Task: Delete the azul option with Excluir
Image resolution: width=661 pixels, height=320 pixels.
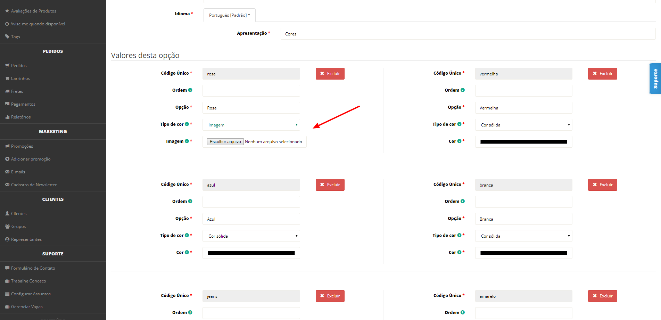Action: click(330, 185)
